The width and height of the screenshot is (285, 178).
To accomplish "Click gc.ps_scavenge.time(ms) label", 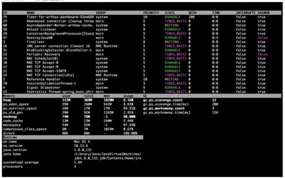I will tap(166, 104).
